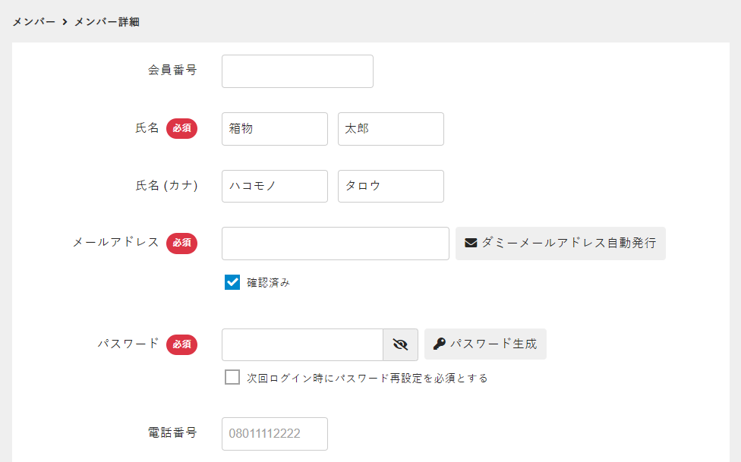Click the first name field containing 太郎
Image resolution: width=741 pixels, height=462 pixels.
(390, 129)
